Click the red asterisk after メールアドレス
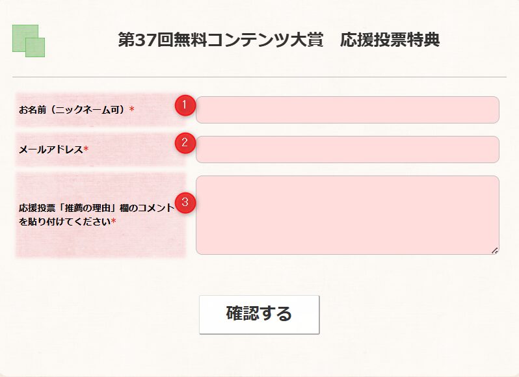Image resolution: width=519 pixels, height=377 pixels. click(x=86, y=149)
